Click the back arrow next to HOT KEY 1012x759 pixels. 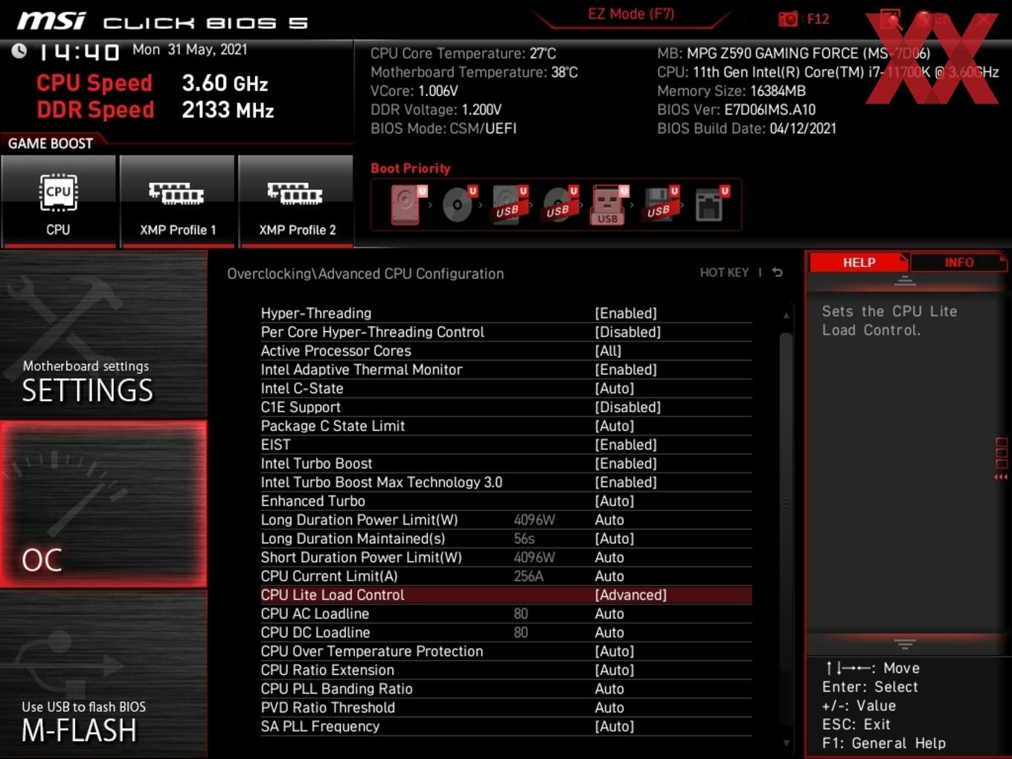pos(777,272)
